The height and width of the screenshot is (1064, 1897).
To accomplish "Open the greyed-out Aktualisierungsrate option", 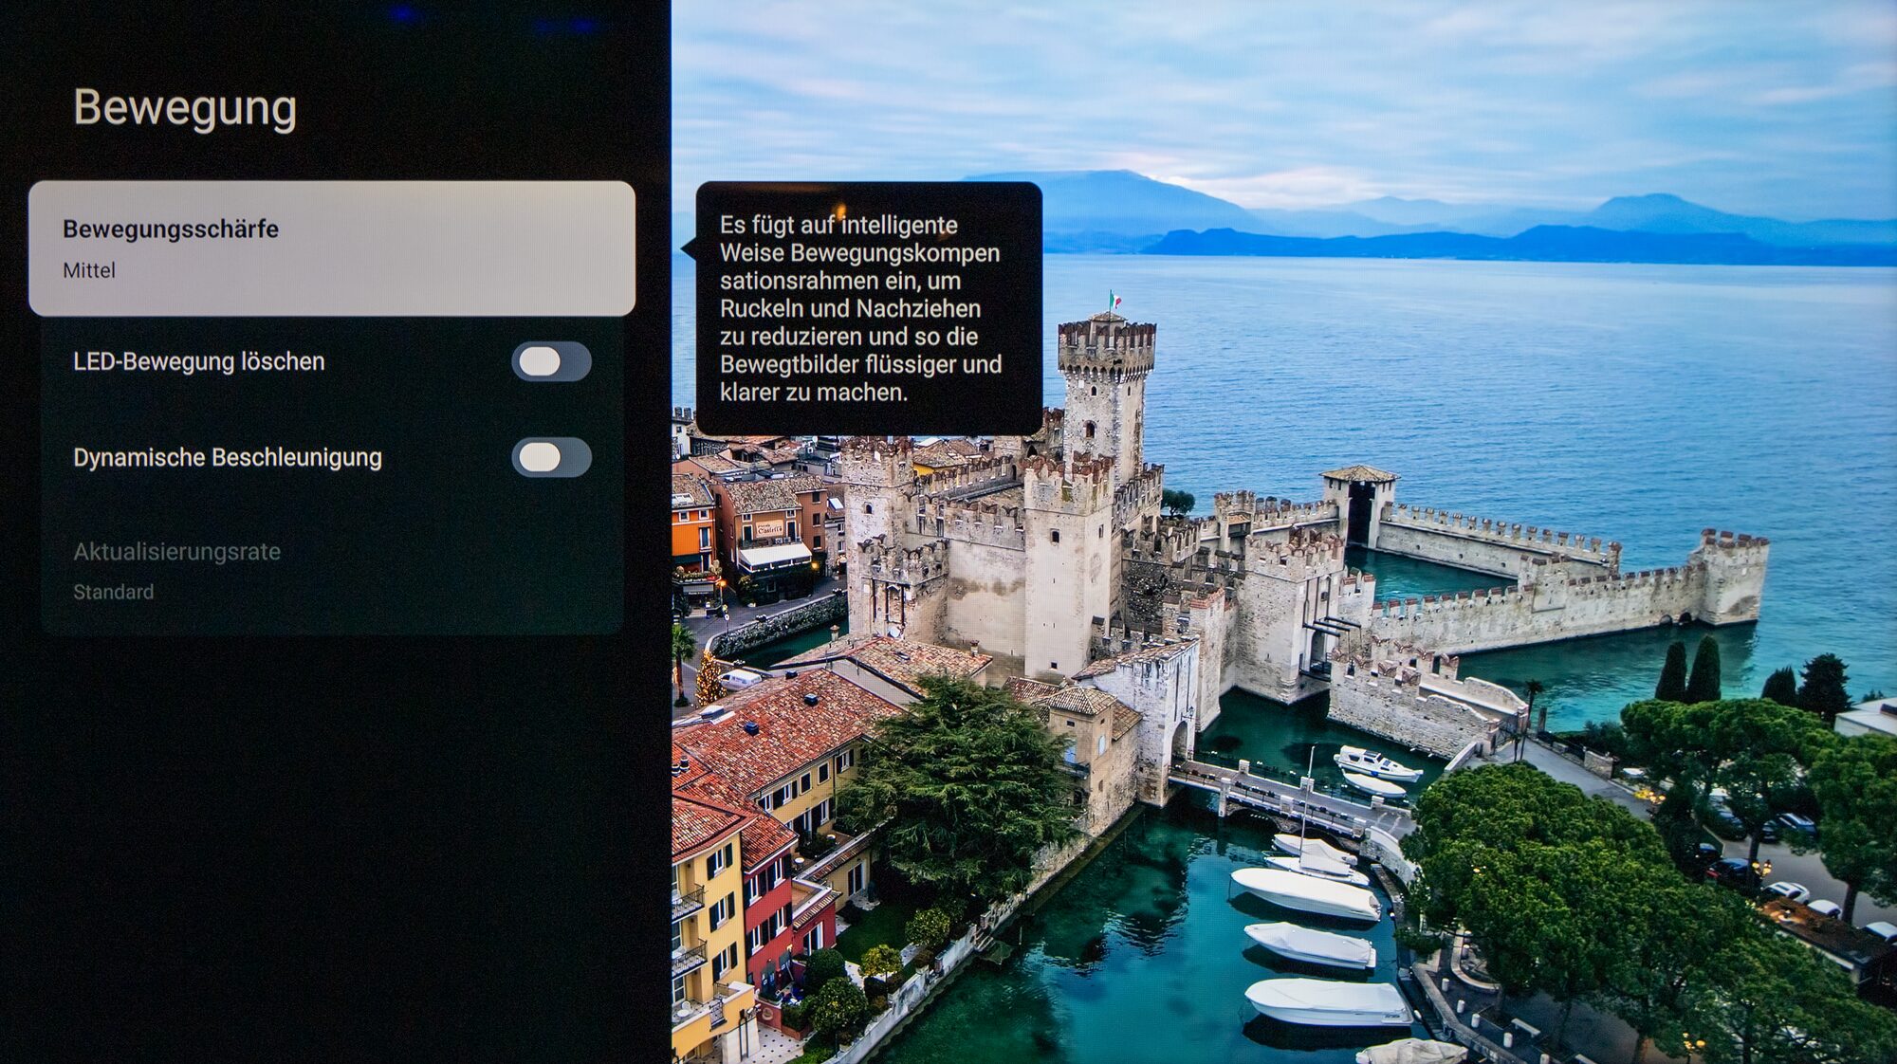I will coord(176,552).
